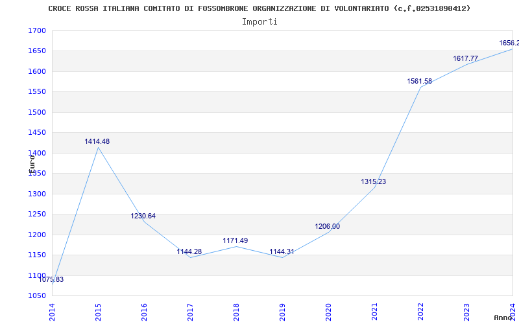Click the 1206.00 data label
519x324 pixels.
[328, 226]
